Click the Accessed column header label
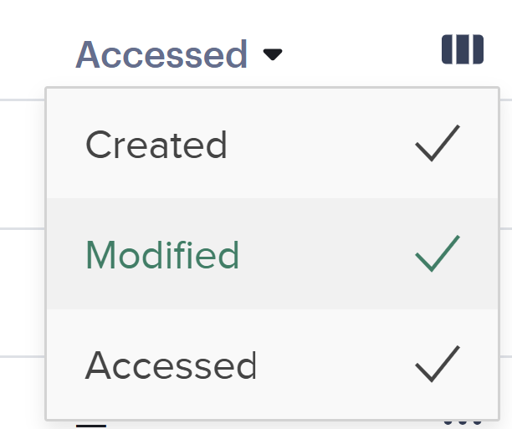The width and height of the screenshot is (512, 429). point(161,55)
